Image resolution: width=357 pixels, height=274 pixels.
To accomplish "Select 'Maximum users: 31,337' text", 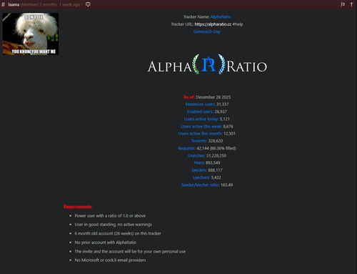I will coord(207,104).
